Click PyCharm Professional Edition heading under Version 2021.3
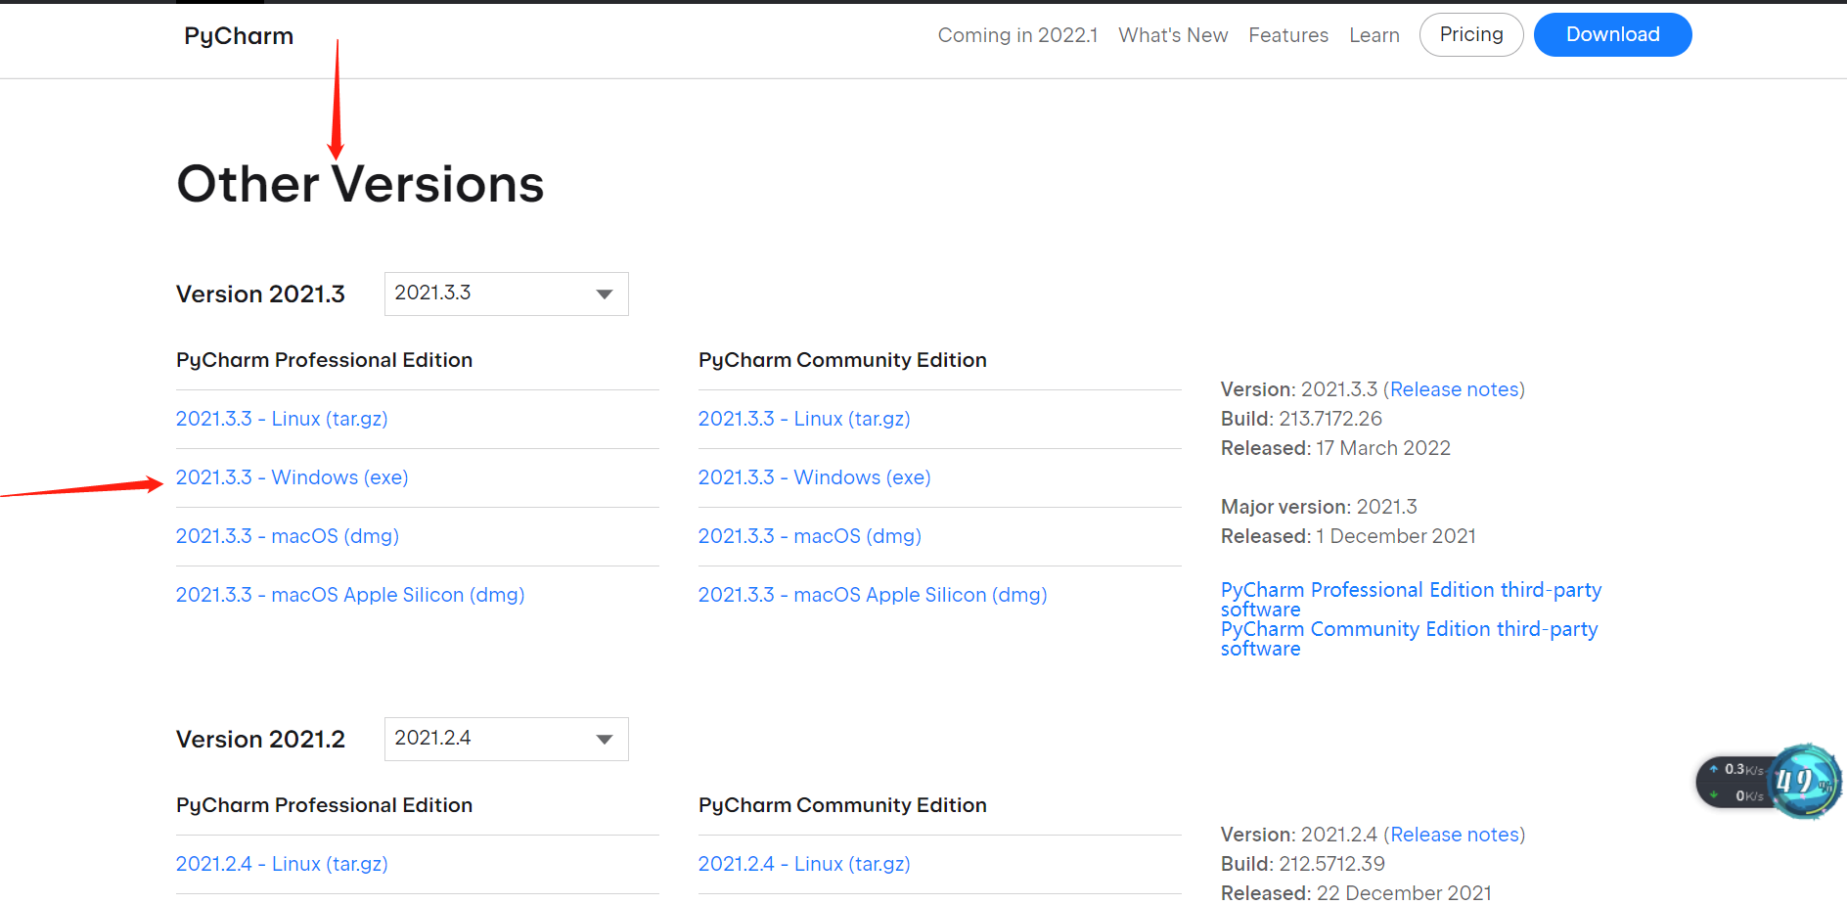This screenshot has width=1847, height=905. 324,360
